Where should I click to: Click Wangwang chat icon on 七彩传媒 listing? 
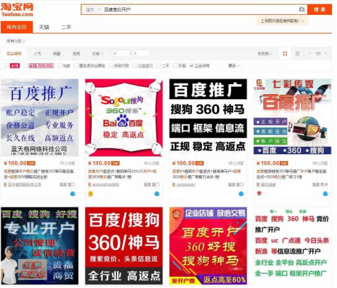coord(326,194)
